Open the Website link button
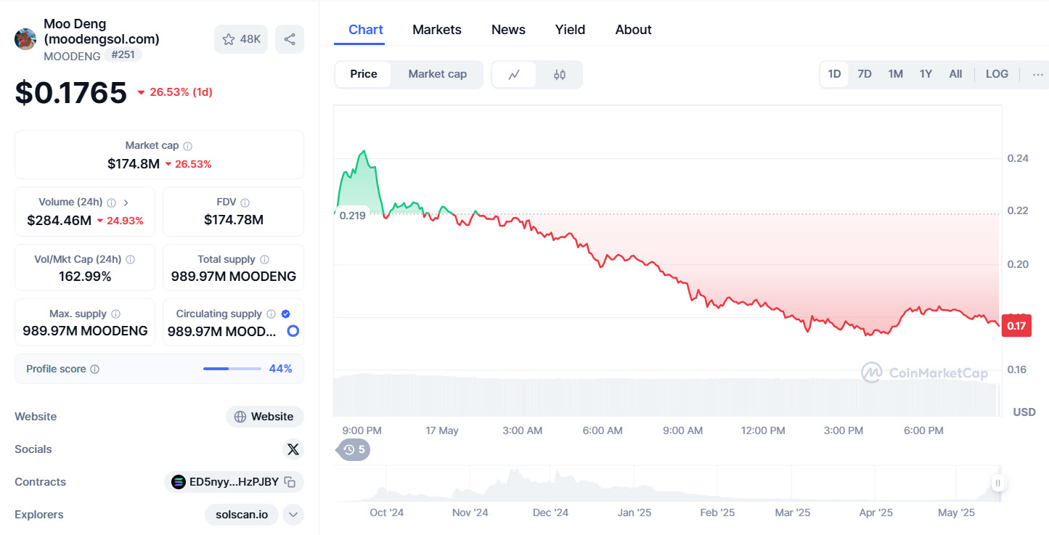Viewport: 1049px width, 535px height. pyautogui.click(x=265, y=417)
